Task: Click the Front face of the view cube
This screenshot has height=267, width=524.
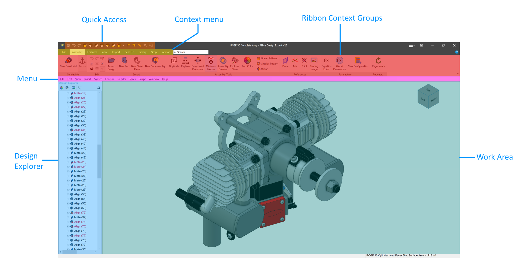Action: point(434,99)
